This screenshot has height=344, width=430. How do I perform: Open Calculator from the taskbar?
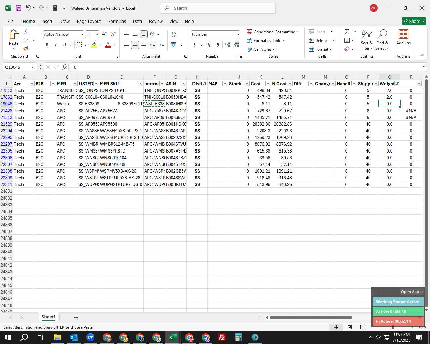[238, 337]
